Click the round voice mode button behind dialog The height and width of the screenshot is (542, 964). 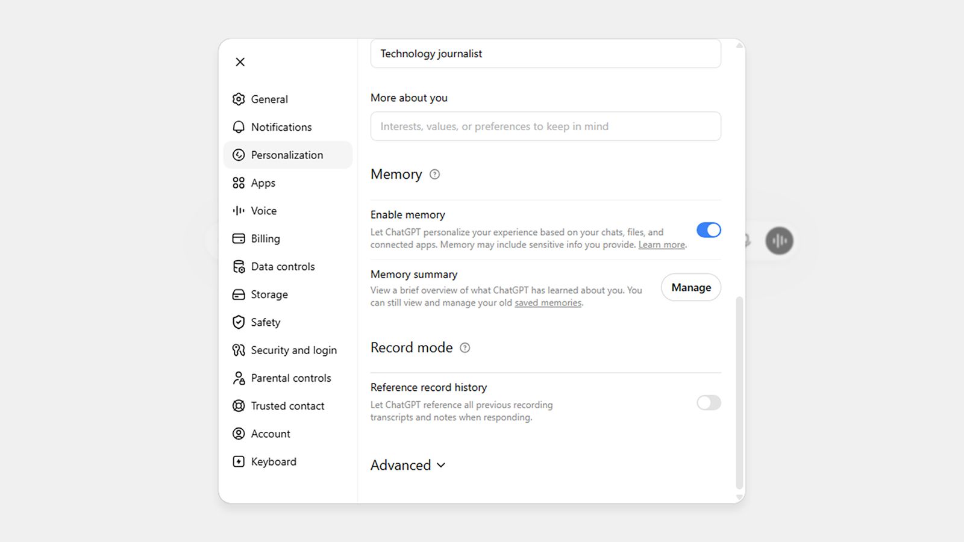pyautogui.click(x=779, y=241)
